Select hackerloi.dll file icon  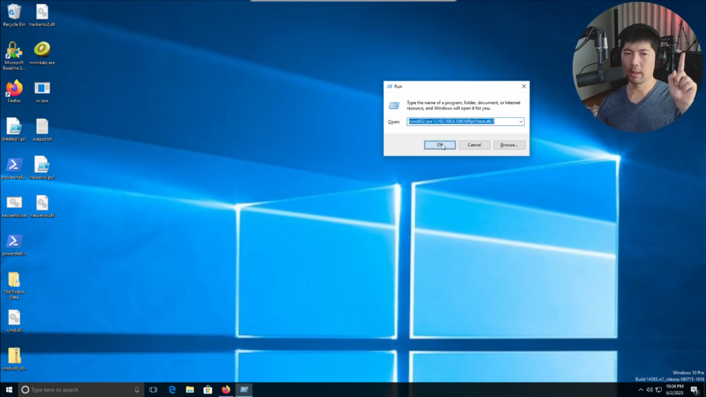pyautogui.click(x=42, y=206)
